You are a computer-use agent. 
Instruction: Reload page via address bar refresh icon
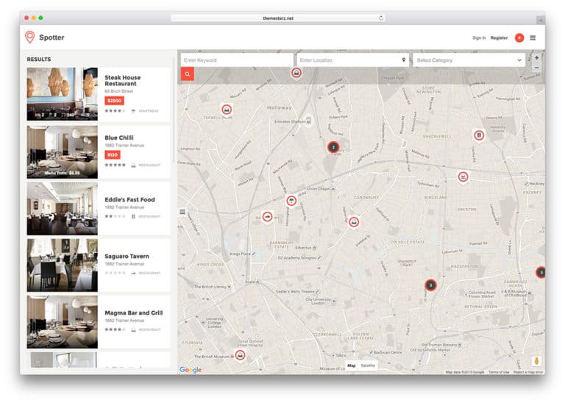coord(381,18)
